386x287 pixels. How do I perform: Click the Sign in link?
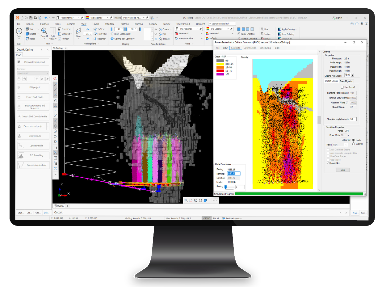pyautogui.click(x=337, y=18)
